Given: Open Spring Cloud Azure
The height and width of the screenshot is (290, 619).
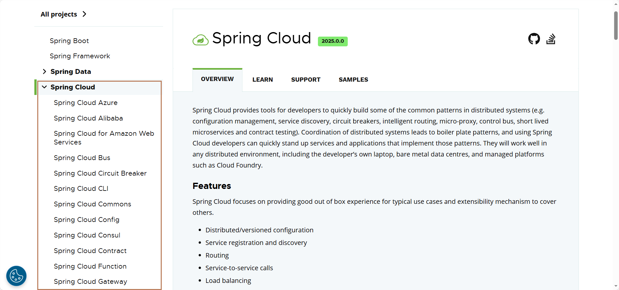Looking at the screenshot, I should [86, 103].
